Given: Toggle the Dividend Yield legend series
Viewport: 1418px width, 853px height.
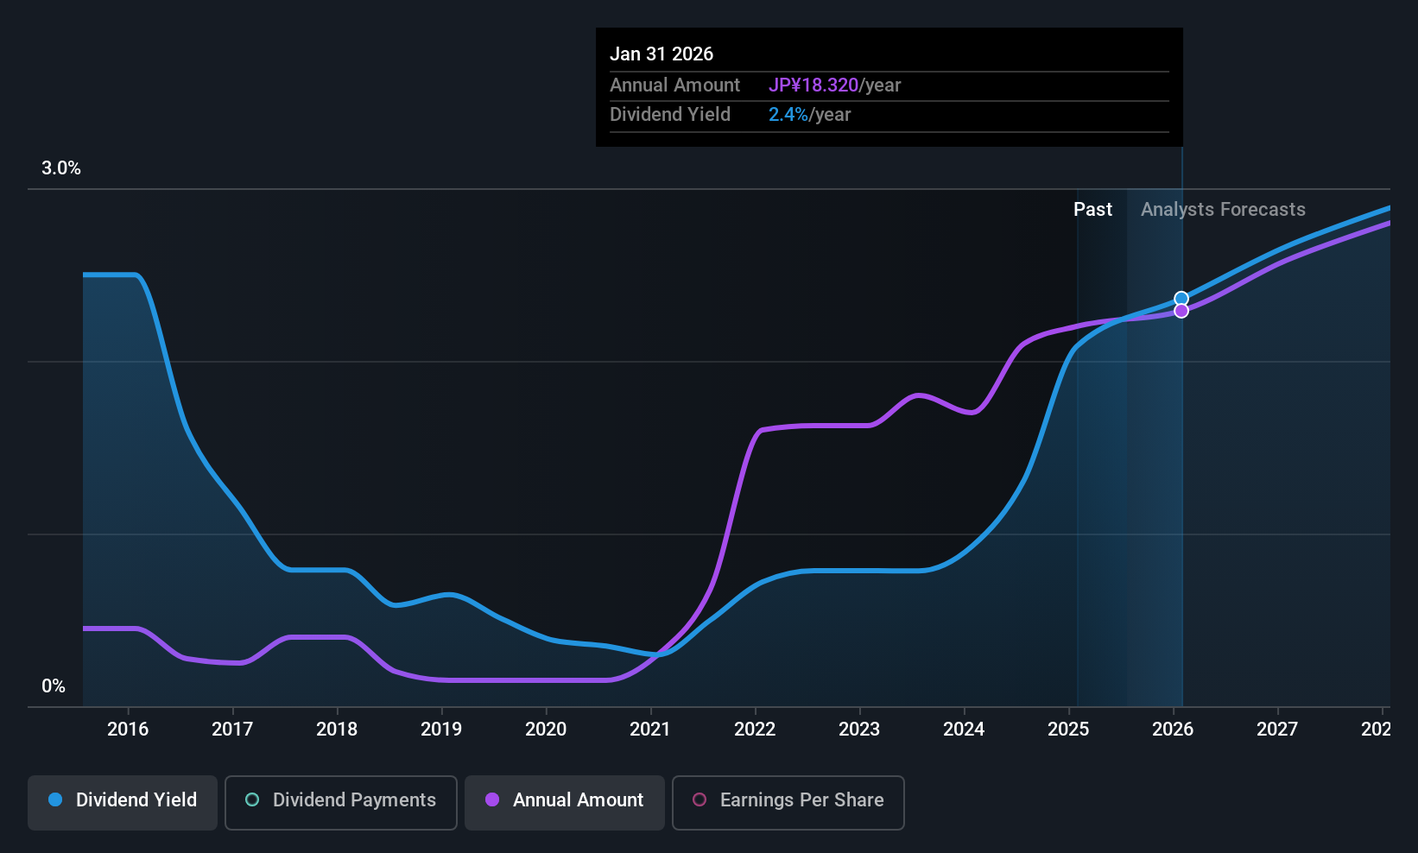Looking at the screenshot, I should click(123, 803).
